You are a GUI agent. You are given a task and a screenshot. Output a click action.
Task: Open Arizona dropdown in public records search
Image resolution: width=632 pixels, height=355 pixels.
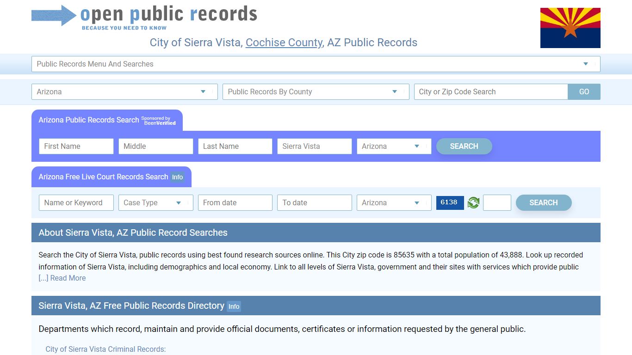click(394, 146)
